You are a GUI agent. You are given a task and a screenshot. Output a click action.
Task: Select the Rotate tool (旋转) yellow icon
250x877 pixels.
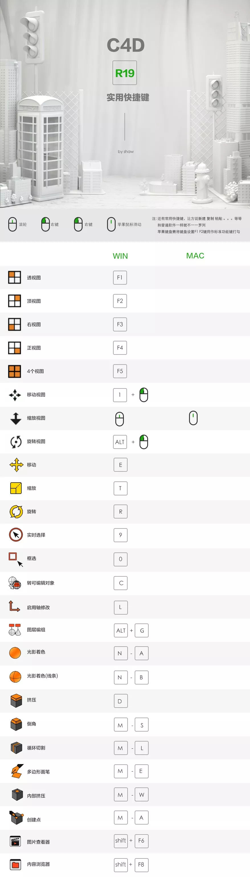(x=16, y=511)
